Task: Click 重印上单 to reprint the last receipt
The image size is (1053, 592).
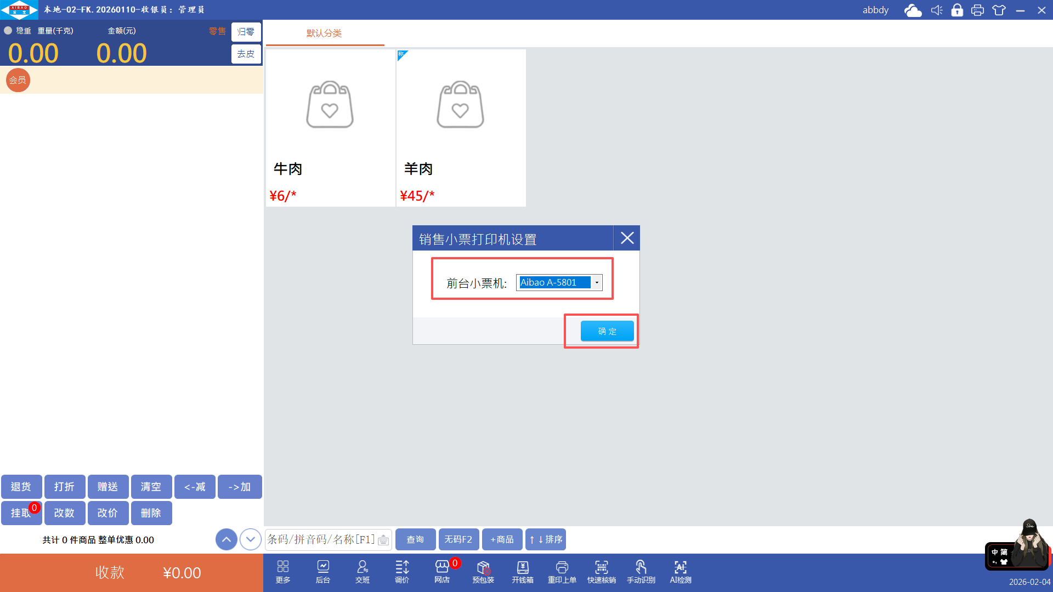Action: [x=562, y=571]
